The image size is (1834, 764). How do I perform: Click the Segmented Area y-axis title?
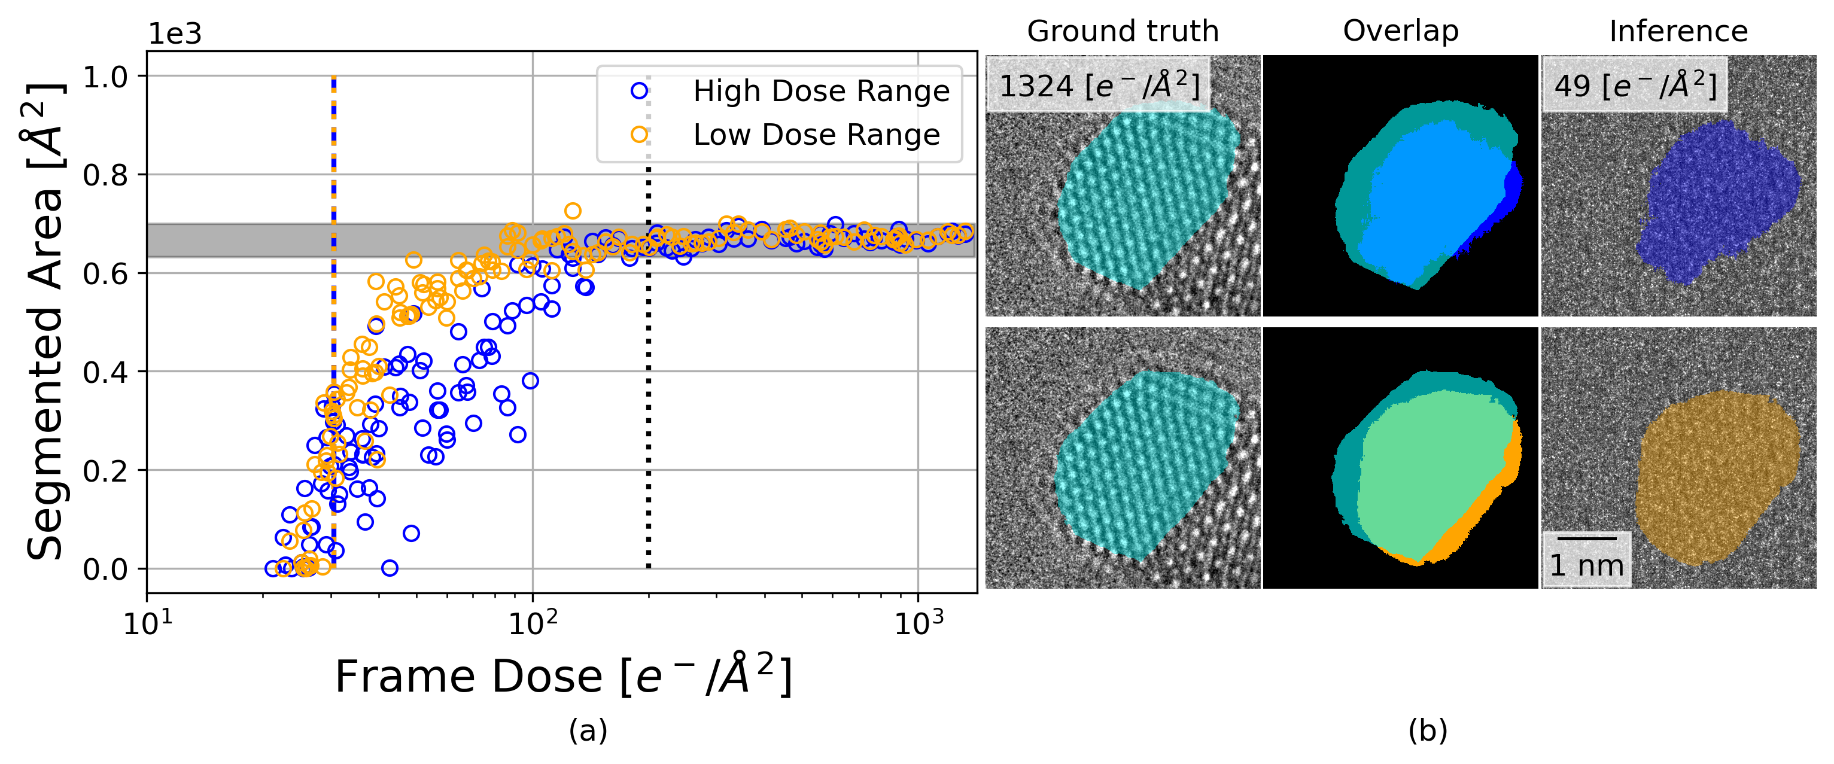click(45, 322)
